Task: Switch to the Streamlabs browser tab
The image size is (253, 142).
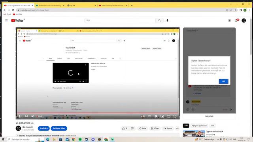Action: click(x=50, y=6)
